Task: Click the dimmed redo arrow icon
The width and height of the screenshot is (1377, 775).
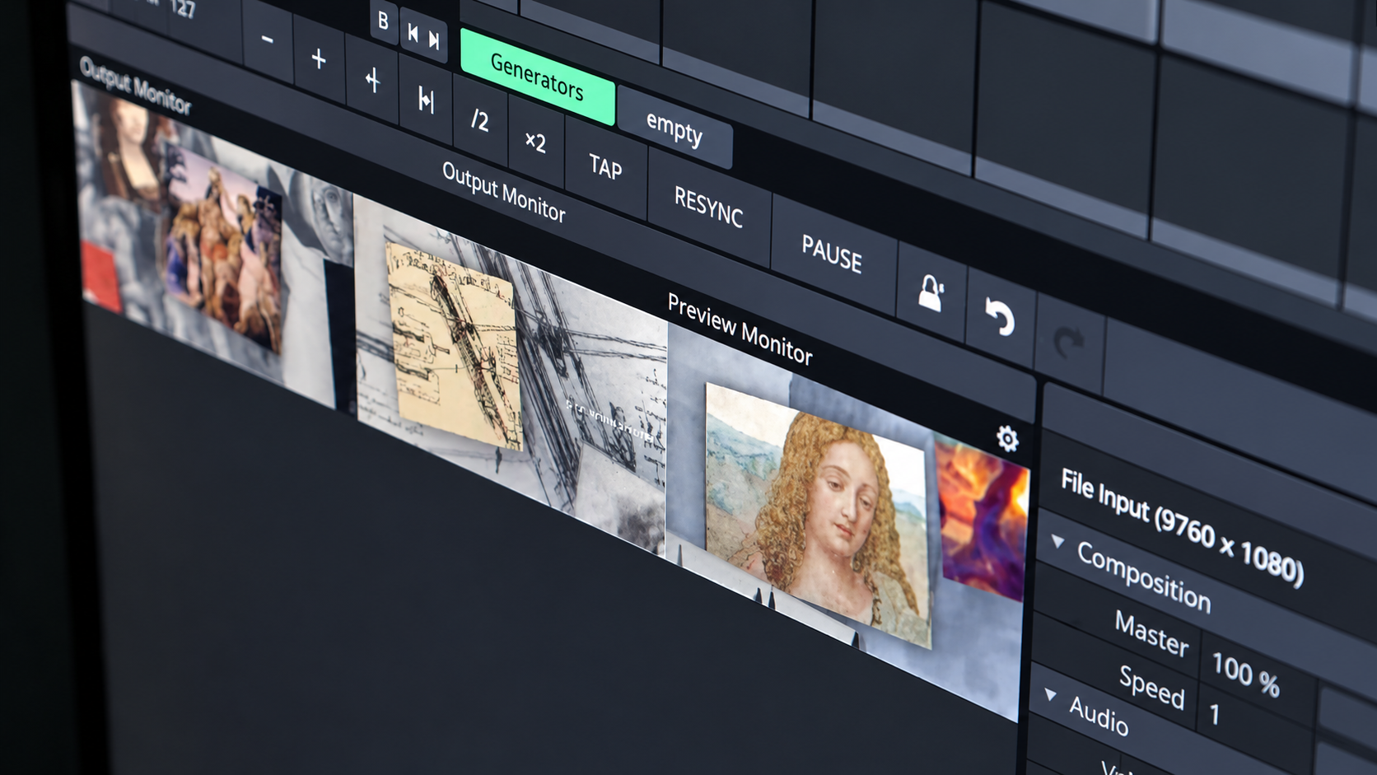Action: (1068, 342)
